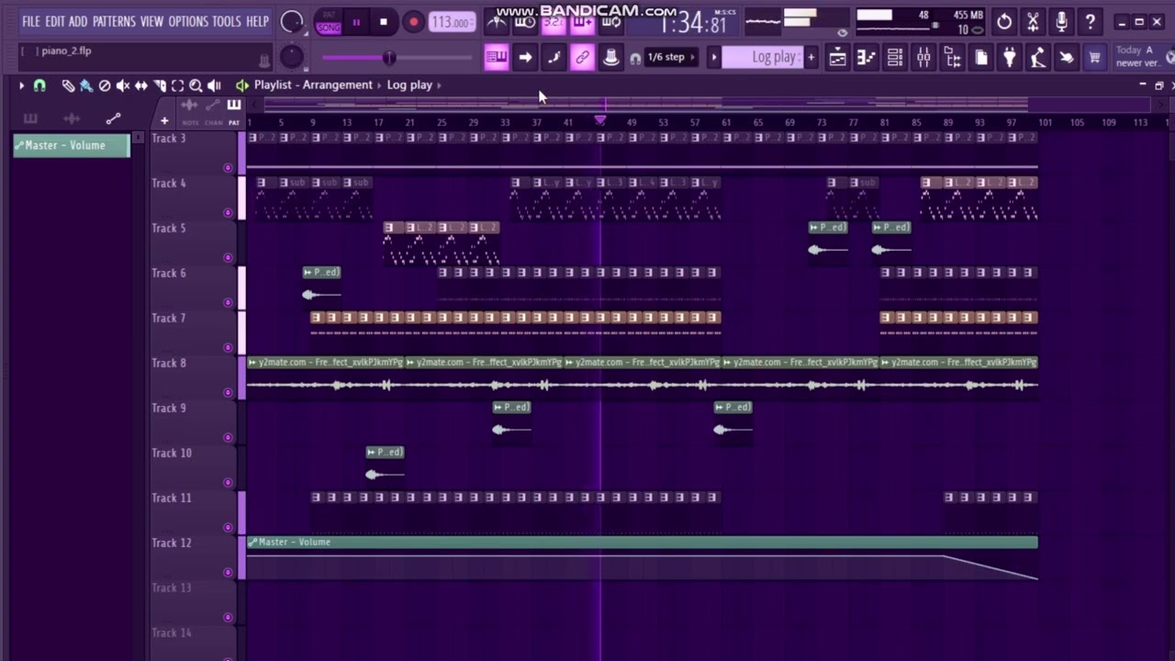Select the Select tool

click(x=178, y=85)
